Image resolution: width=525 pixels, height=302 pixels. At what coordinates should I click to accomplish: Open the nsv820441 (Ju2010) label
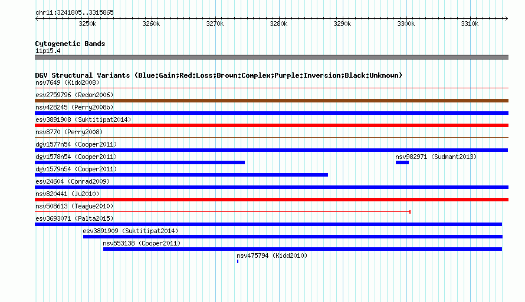(67, 194)
